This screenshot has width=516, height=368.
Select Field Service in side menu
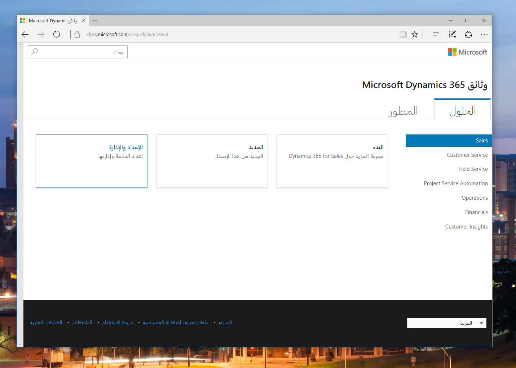point(473,169)
